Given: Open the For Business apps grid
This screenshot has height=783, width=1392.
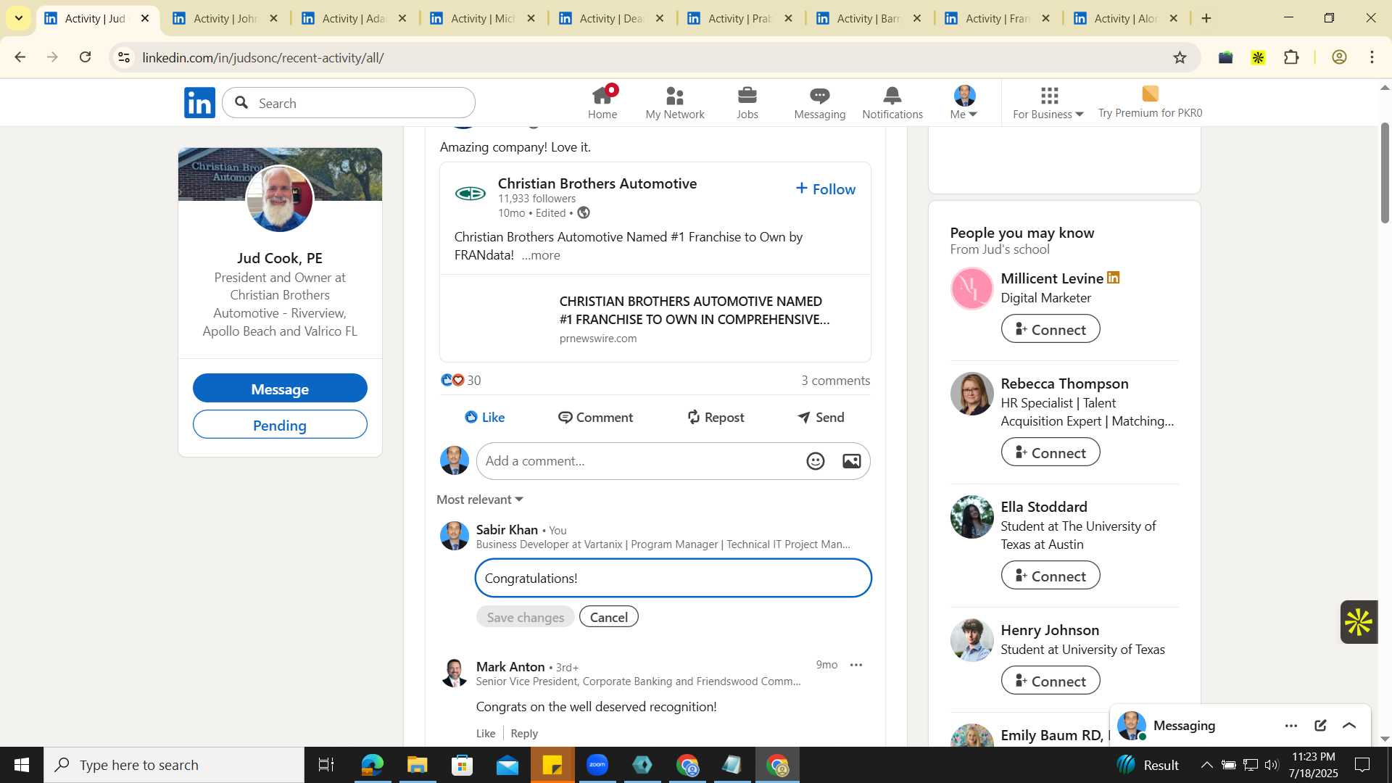Looking at the screenshot, I should (x=1048, y=103).
